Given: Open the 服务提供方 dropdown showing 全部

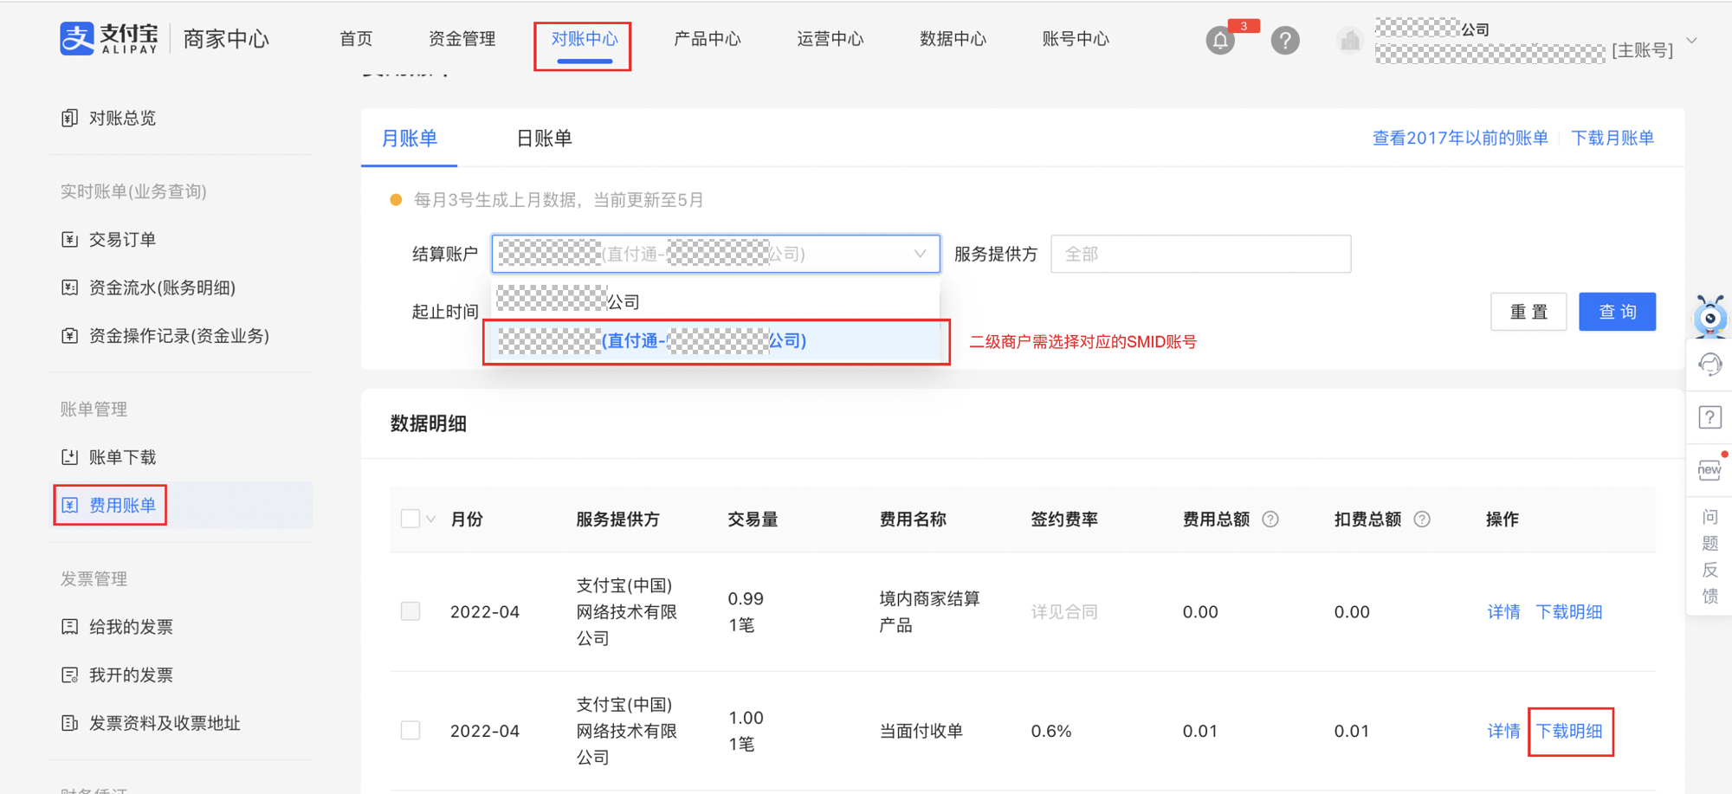Looking at the screenshot, I should coord(1200,254).
